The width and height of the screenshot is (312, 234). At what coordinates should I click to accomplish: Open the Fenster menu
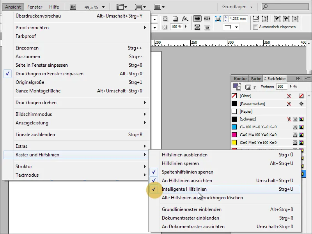click(x=35, y=7)
